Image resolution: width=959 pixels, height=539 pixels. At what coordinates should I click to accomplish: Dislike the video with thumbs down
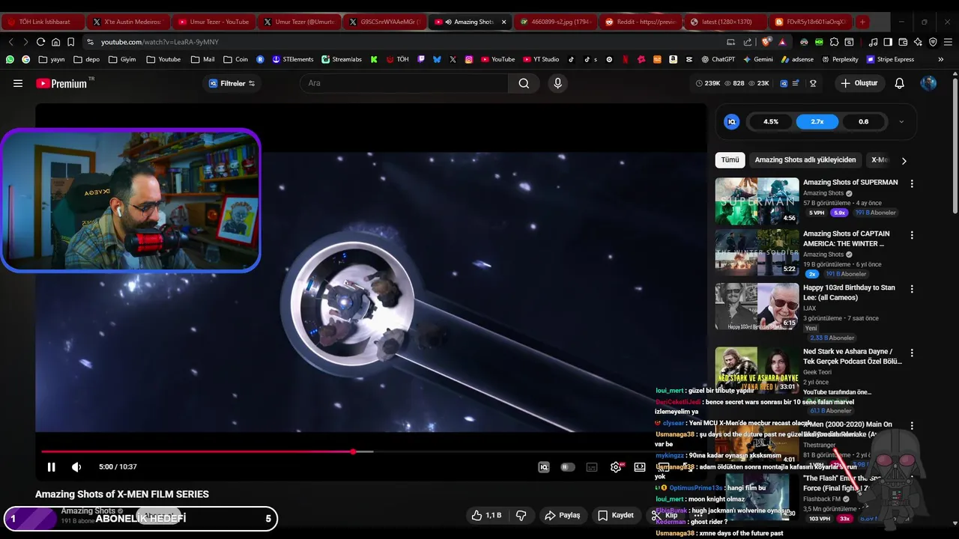(521, 515)
